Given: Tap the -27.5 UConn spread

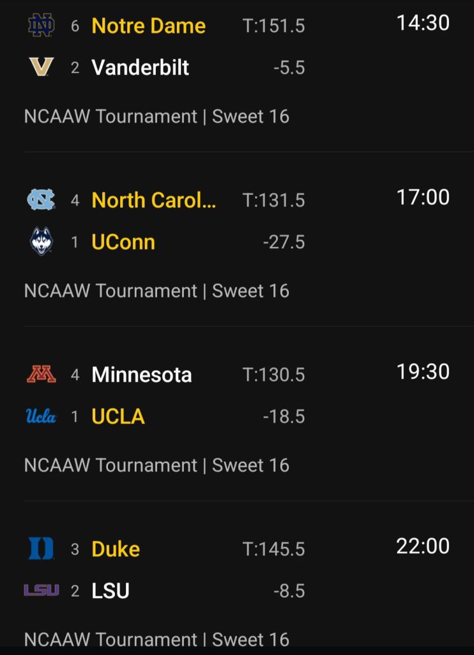Looking at the screenshot, I should (284, 242).
